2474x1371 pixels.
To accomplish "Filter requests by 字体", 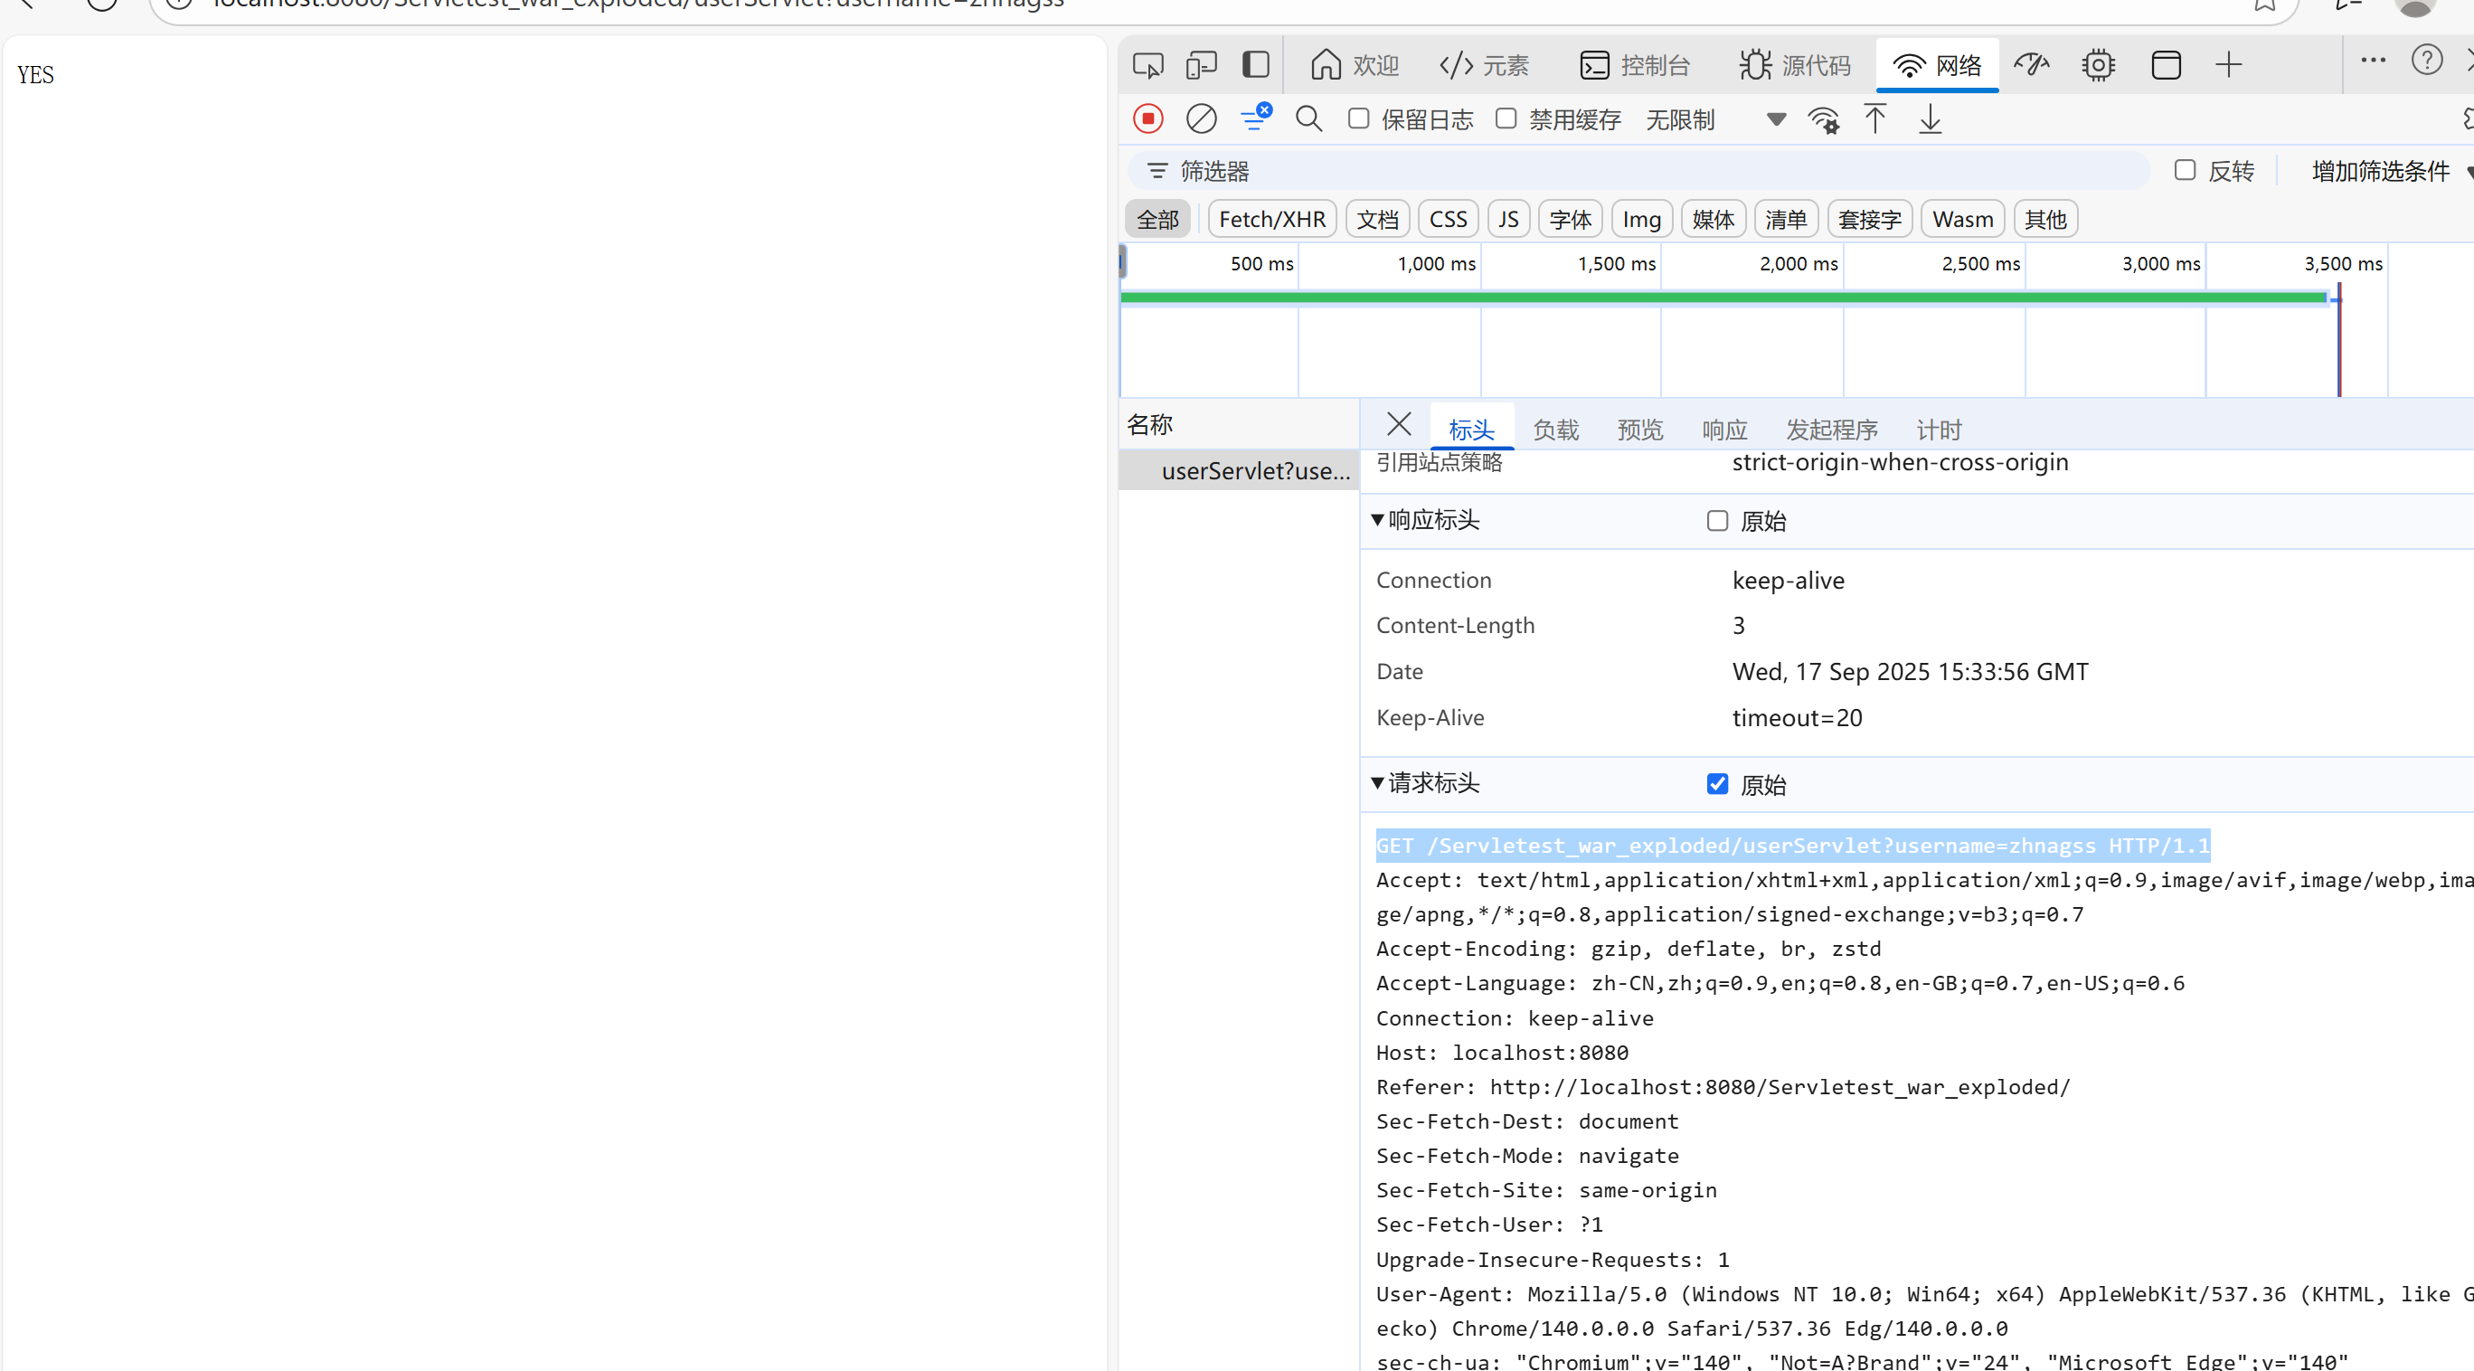I will pos(1571,219).
